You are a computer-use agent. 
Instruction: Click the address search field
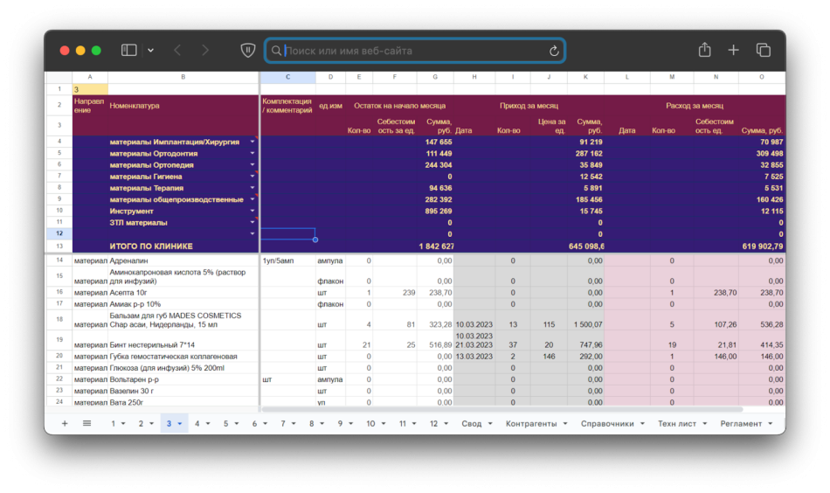pos(414,51)
